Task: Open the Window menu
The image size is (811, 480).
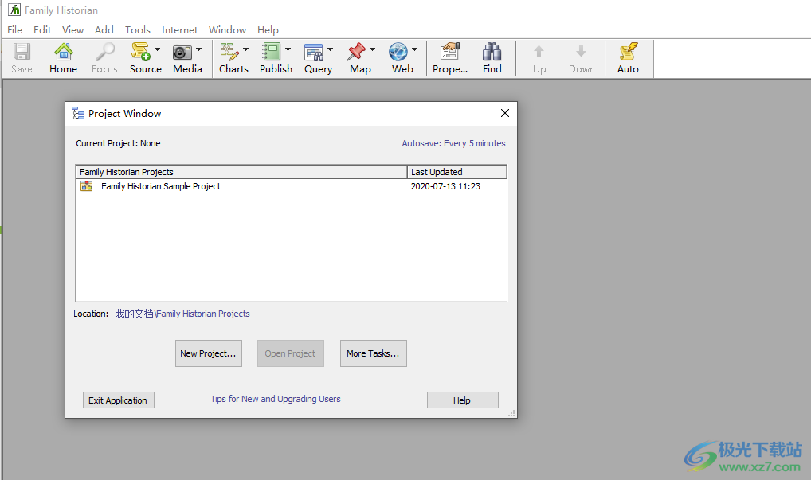Action: (228, 30)
